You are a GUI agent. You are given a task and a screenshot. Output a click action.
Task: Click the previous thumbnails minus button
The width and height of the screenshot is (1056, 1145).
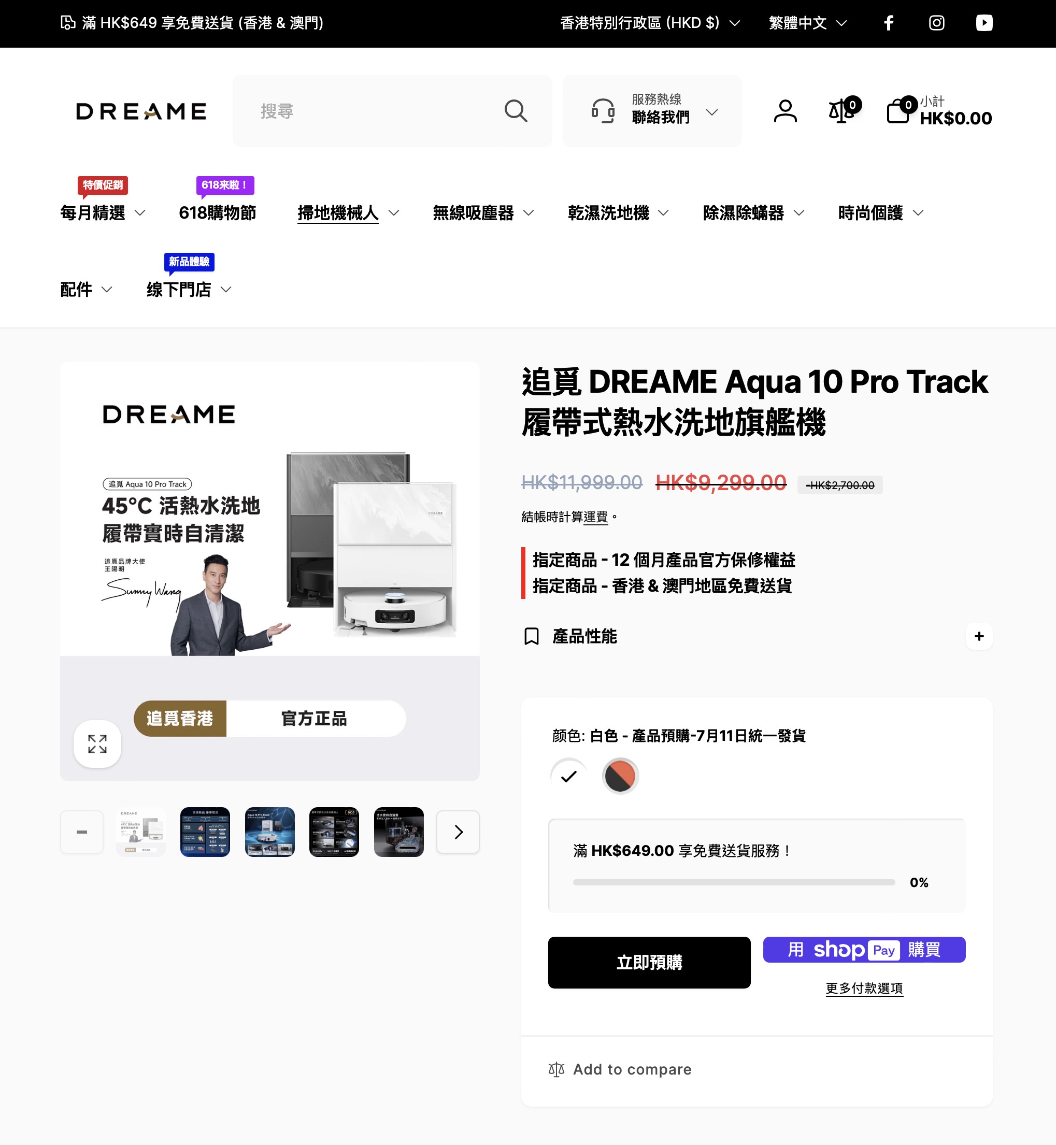82,832
